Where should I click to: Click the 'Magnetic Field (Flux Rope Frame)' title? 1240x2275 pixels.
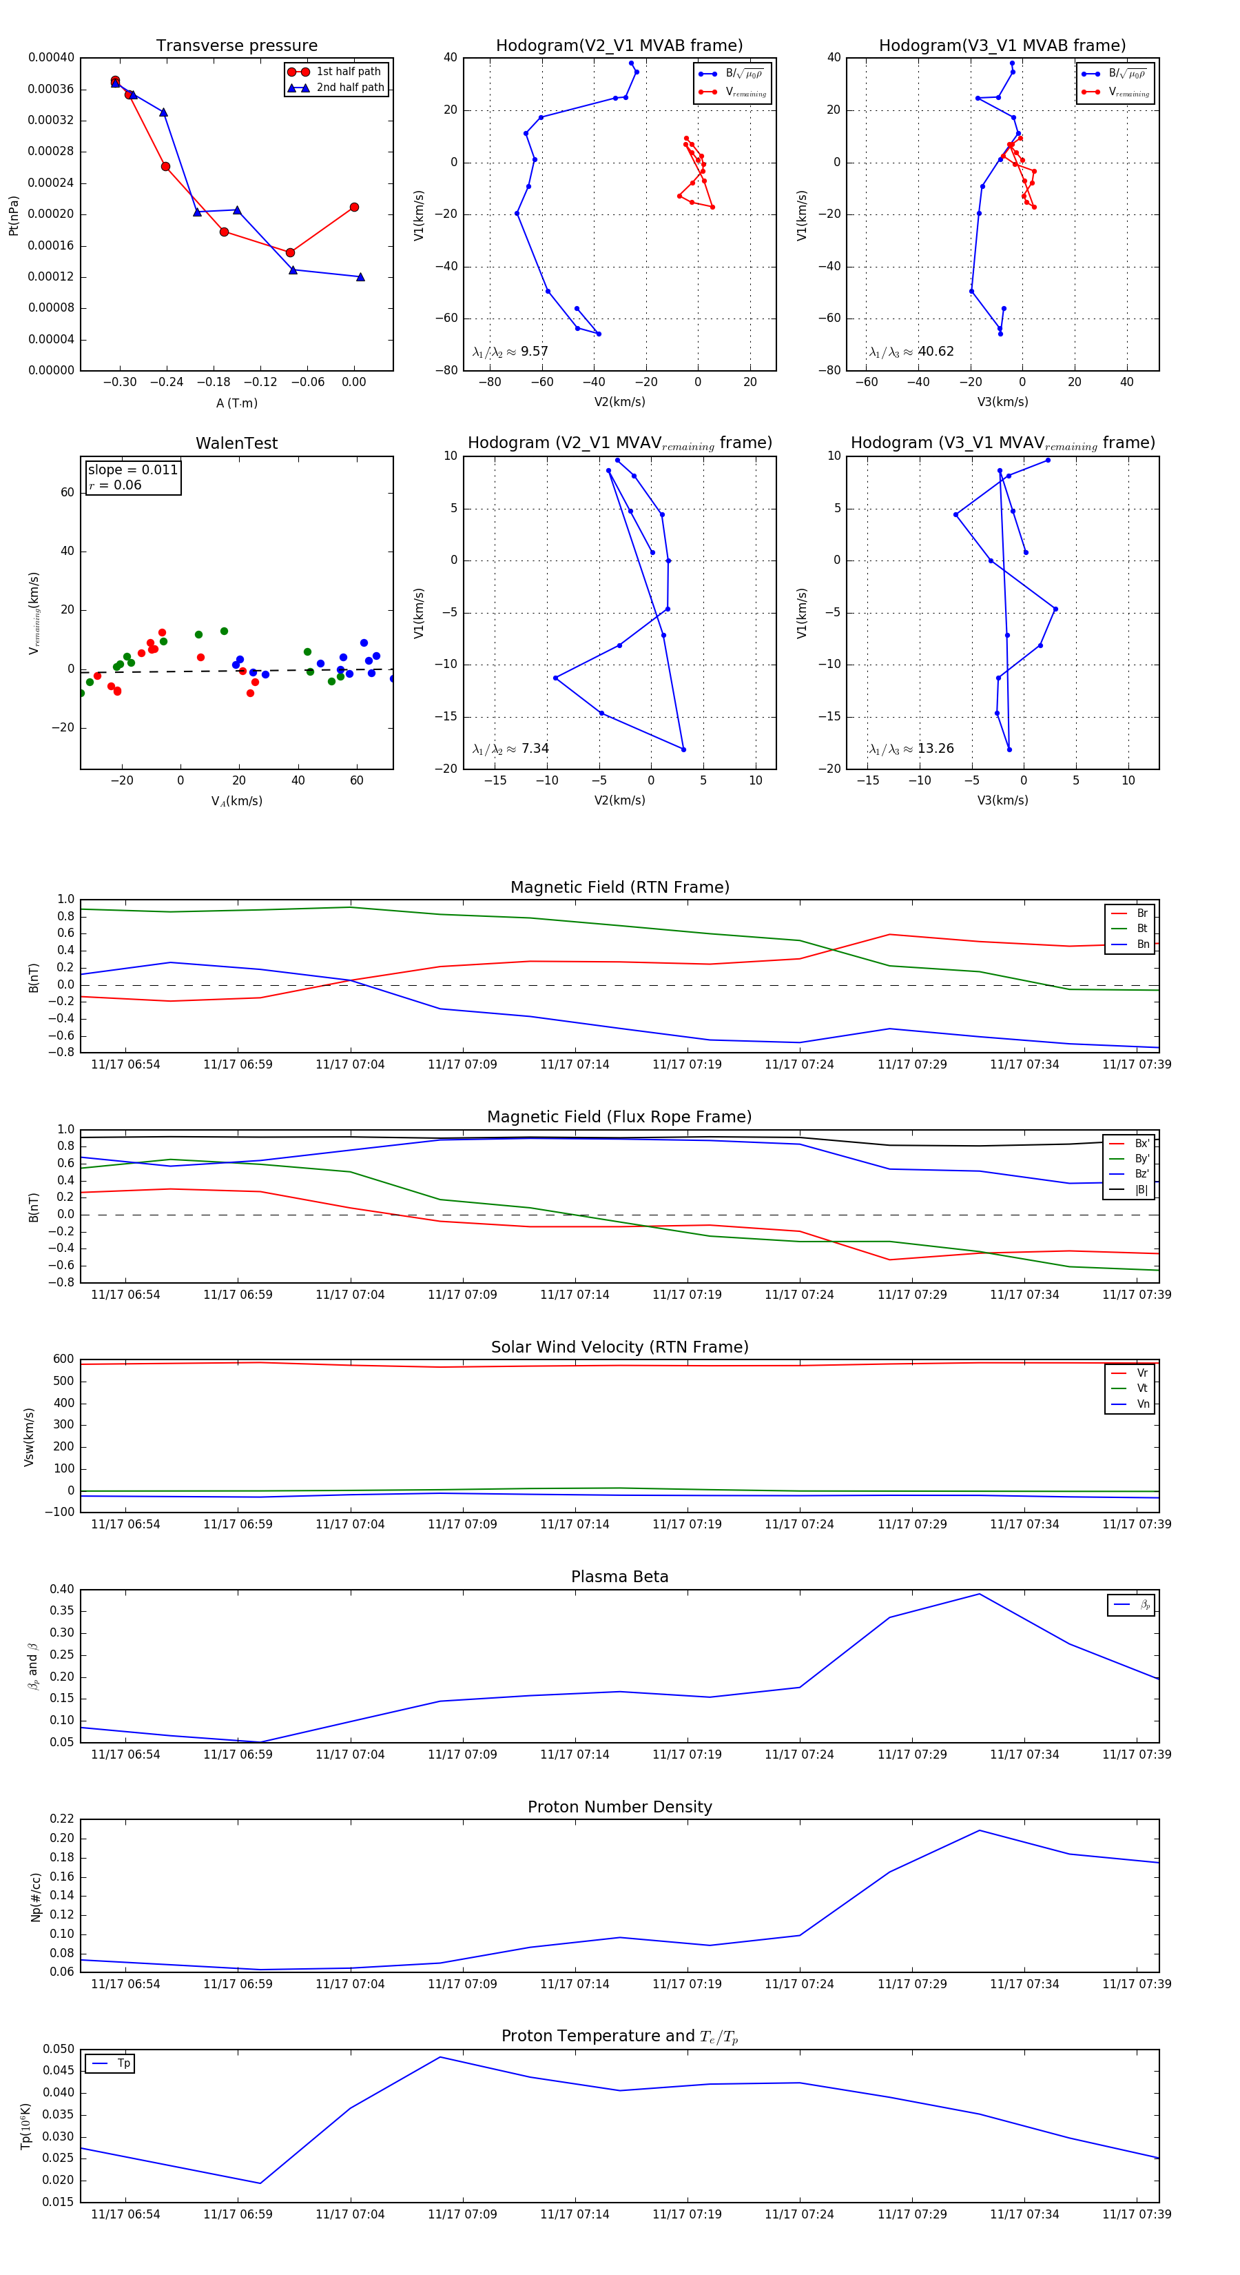(x=619, y=1118)
